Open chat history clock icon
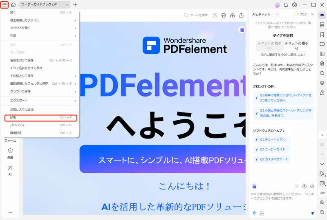This screenshot has height=220, width=327. click(x=305, y=186)
